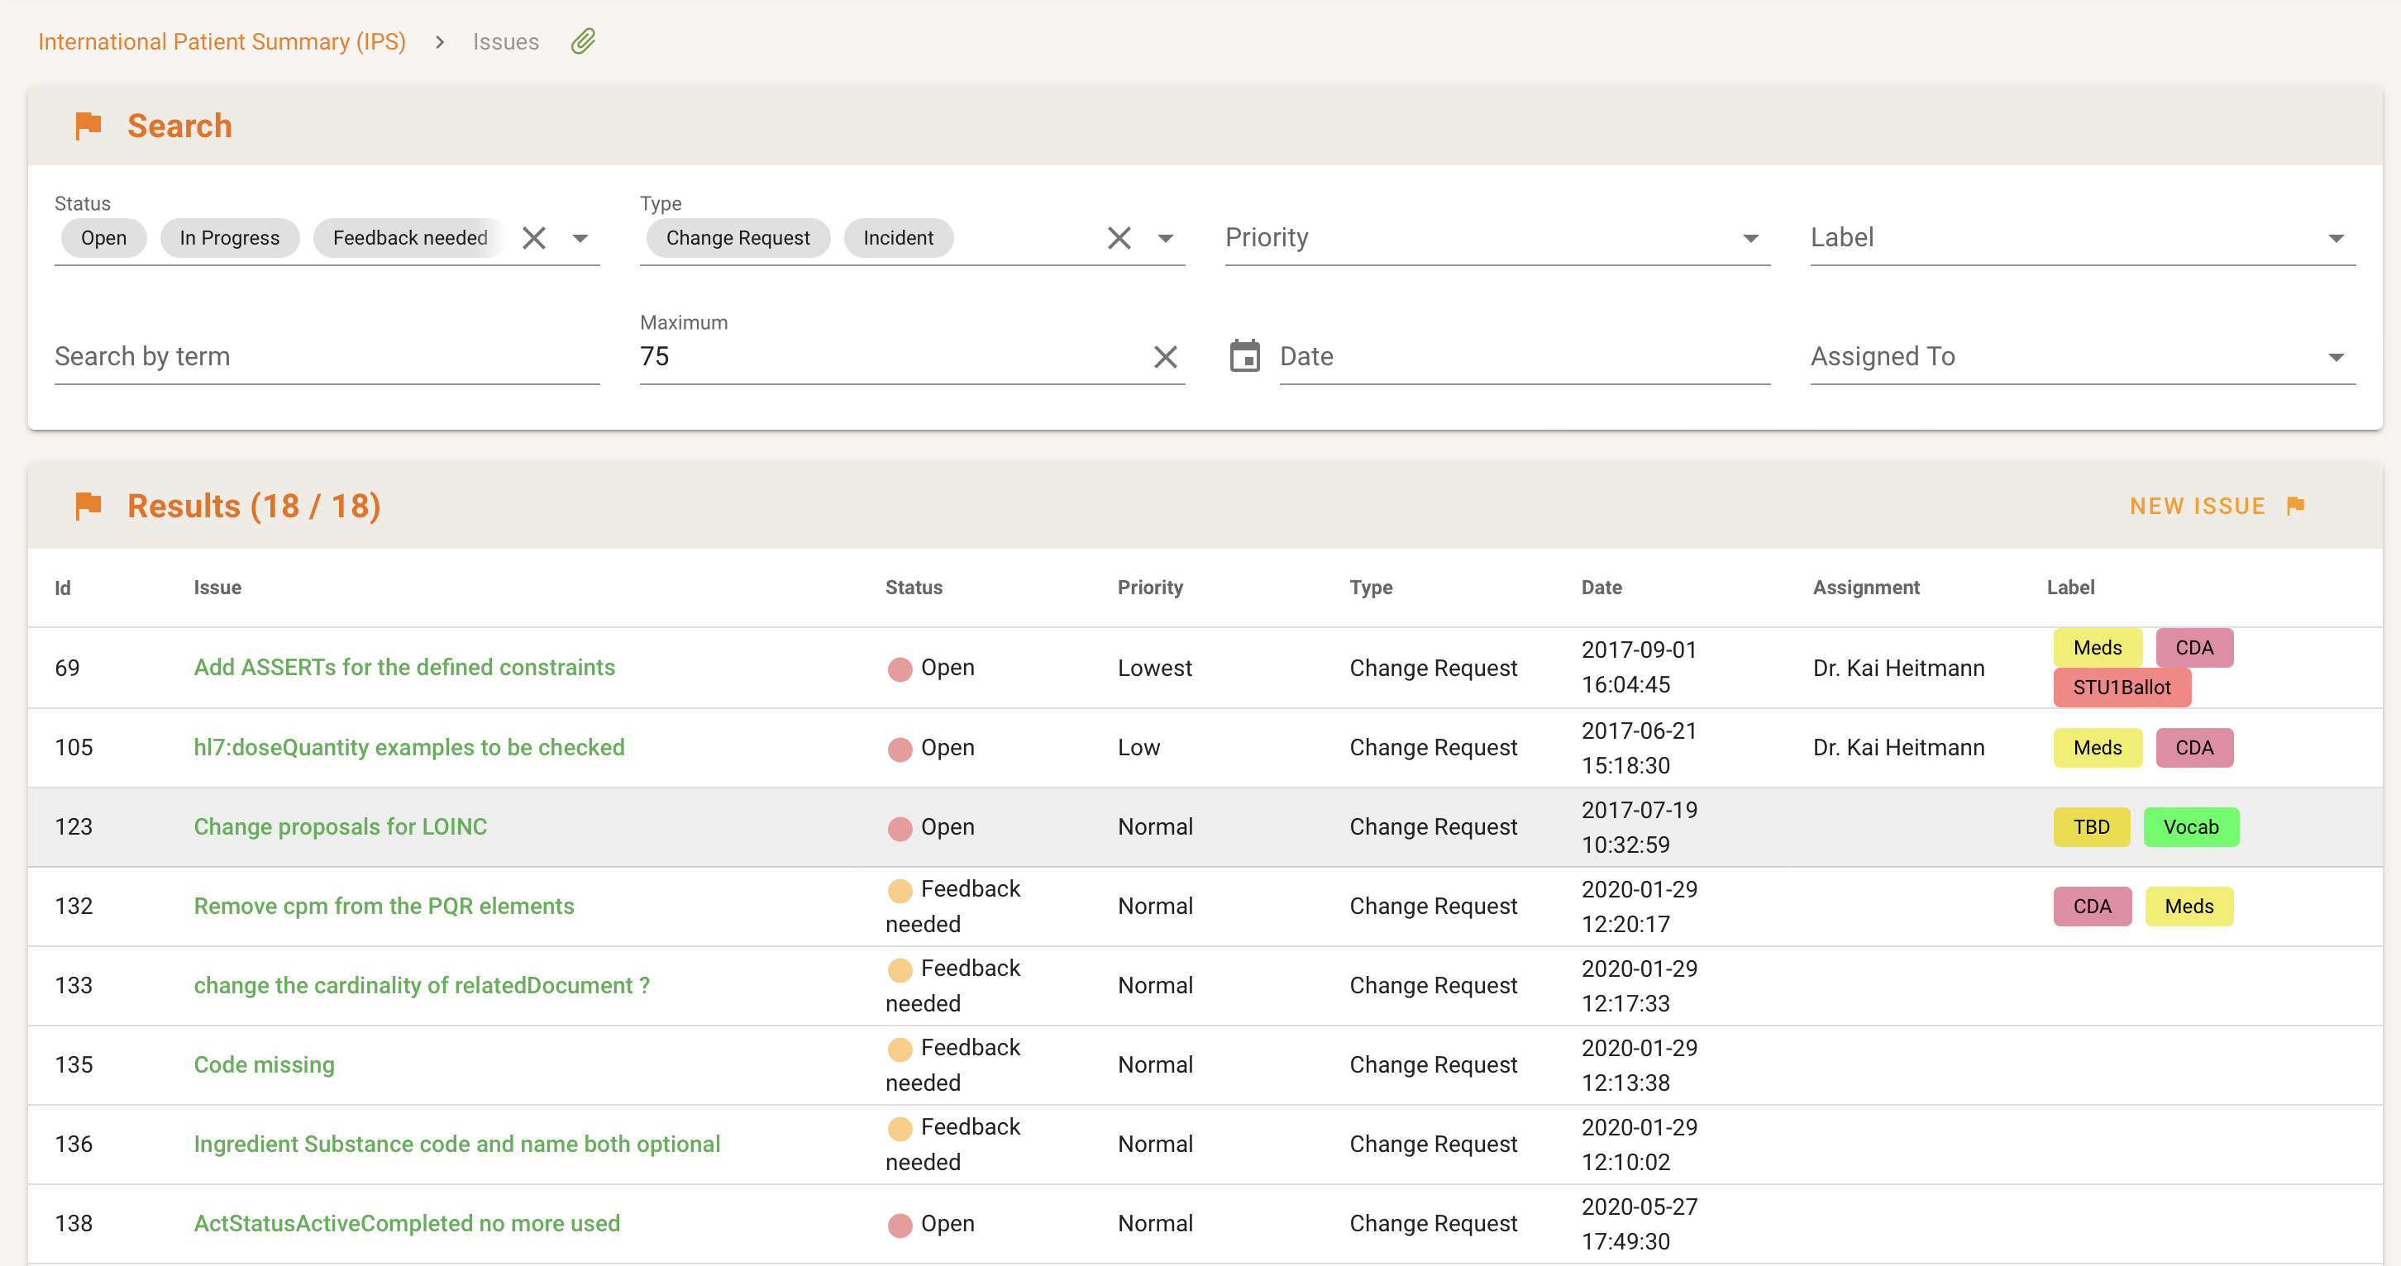Click the flag icon beside Results heading

[88, 506]
